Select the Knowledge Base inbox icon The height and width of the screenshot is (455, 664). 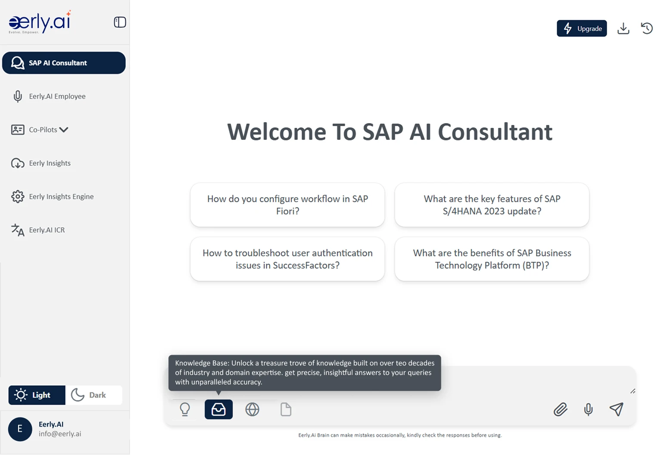[x=218, y=409]
